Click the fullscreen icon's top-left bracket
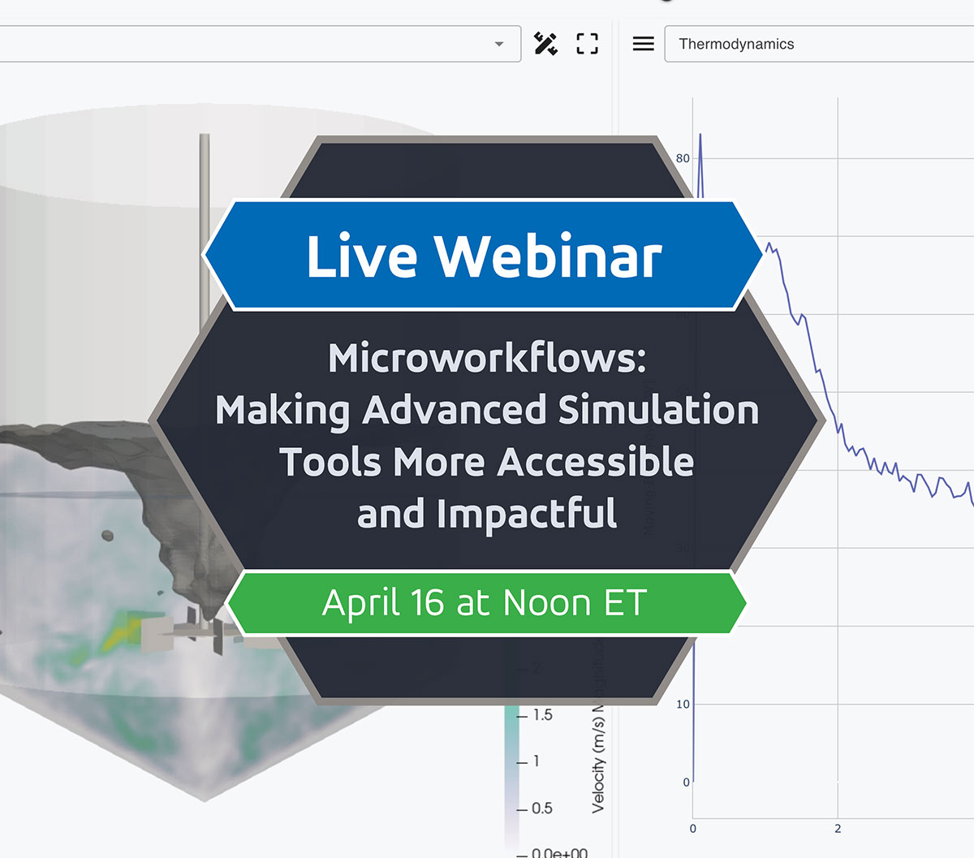Image resolution: width=974 pixels, height=858 pixels. pyautogui.click(x=580, y=37)
